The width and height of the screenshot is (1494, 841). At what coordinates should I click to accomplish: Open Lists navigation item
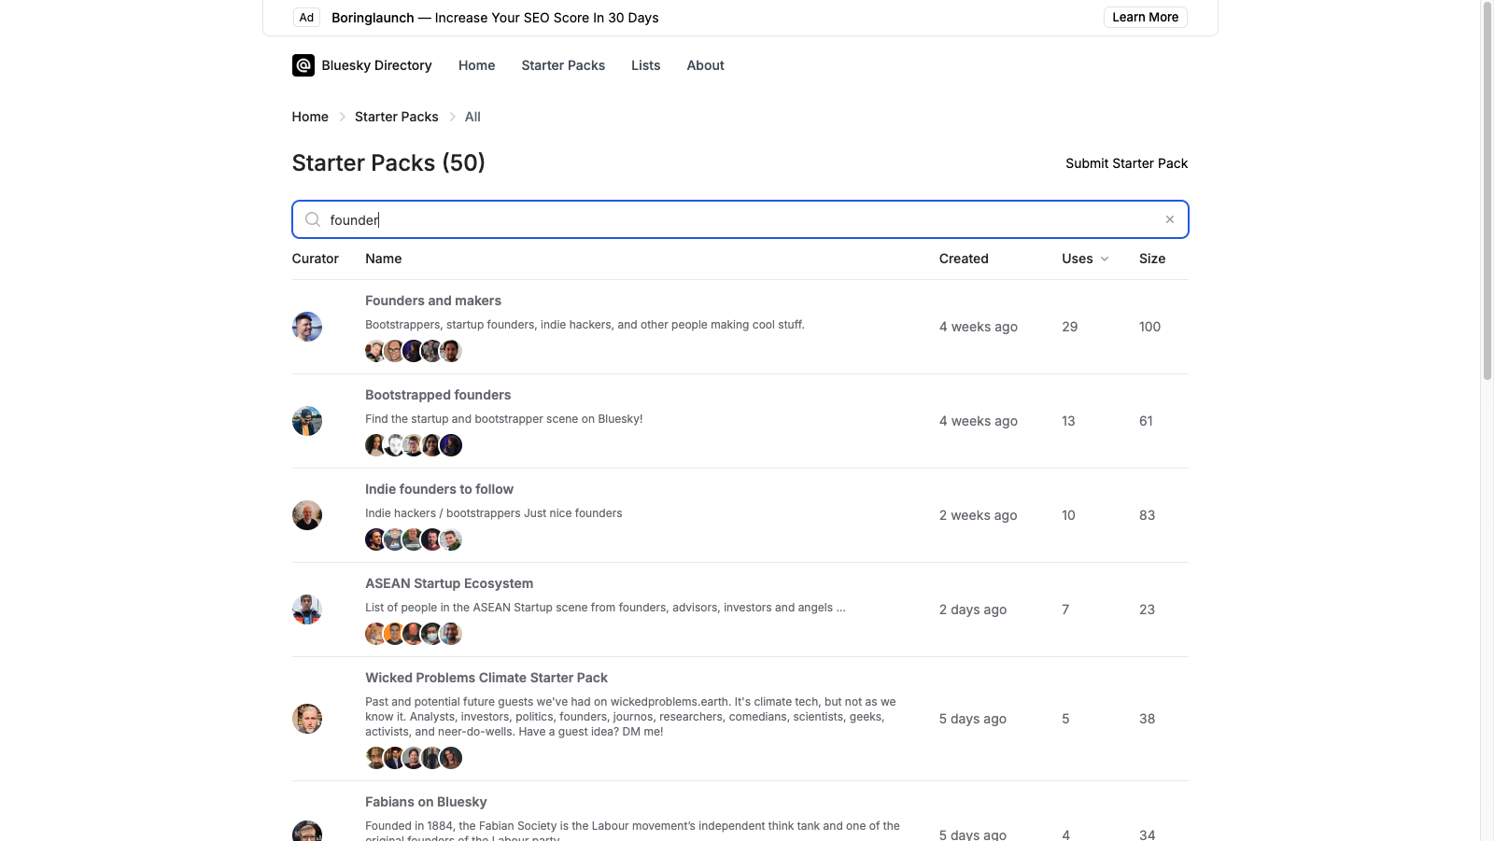point(645,65)
